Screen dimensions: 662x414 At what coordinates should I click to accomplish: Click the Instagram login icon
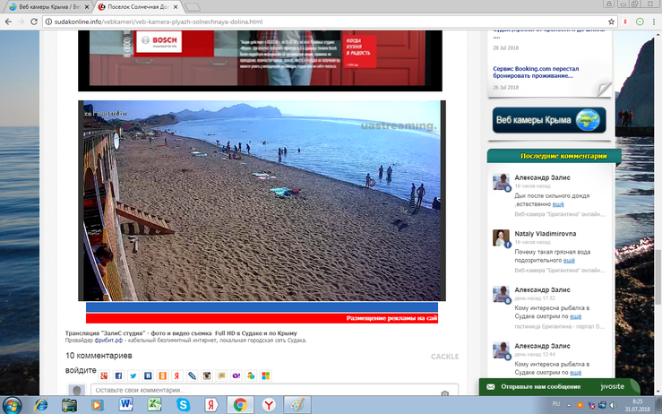pos(206,375)
